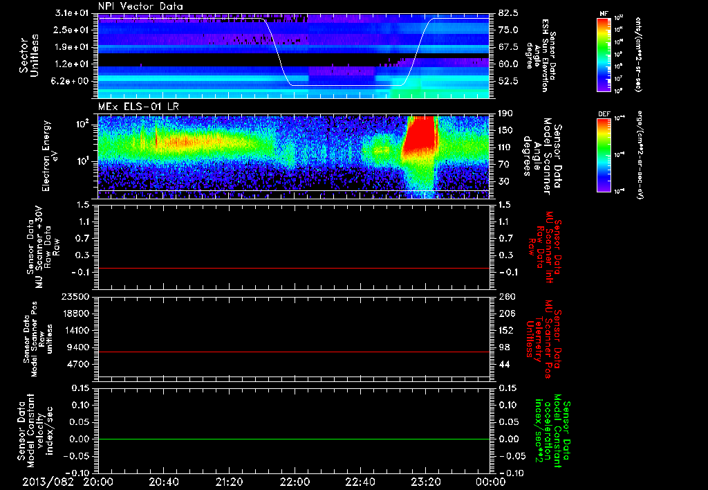Viewport: 708px width, 490px height.
Task: Click the '98' telemetry tick label
Action: tap(505, 347)
